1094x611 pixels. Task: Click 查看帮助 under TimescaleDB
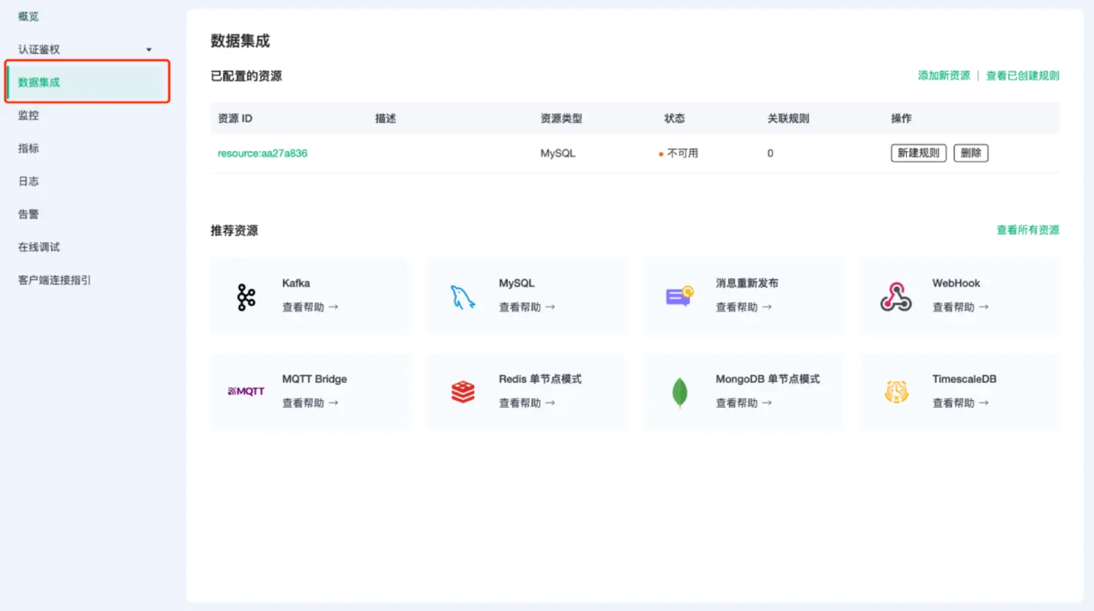point(960,403)
